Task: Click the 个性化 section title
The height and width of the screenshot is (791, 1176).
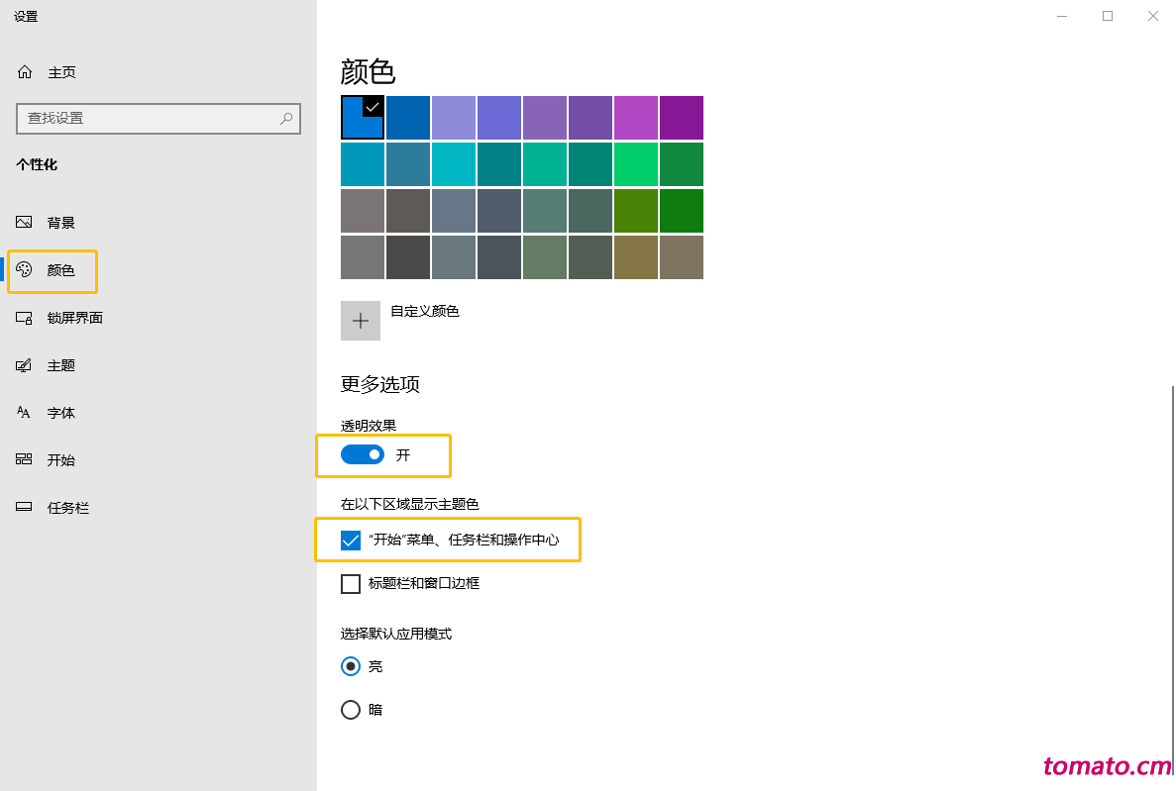Action: [x=37, y=164]
